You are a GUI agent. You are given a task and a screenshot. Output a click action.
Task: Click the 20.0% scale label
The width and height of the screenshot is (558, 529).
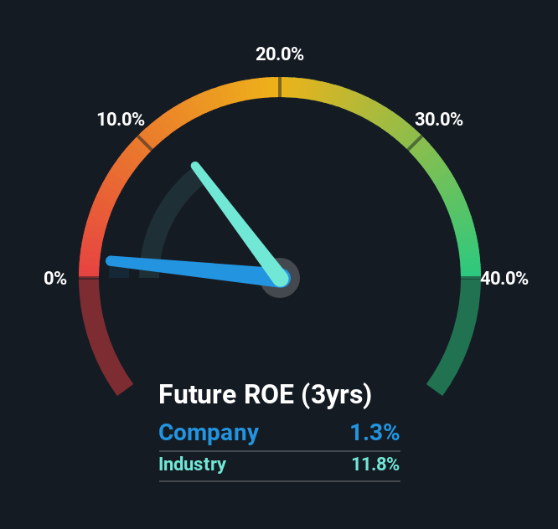(280, 54)
